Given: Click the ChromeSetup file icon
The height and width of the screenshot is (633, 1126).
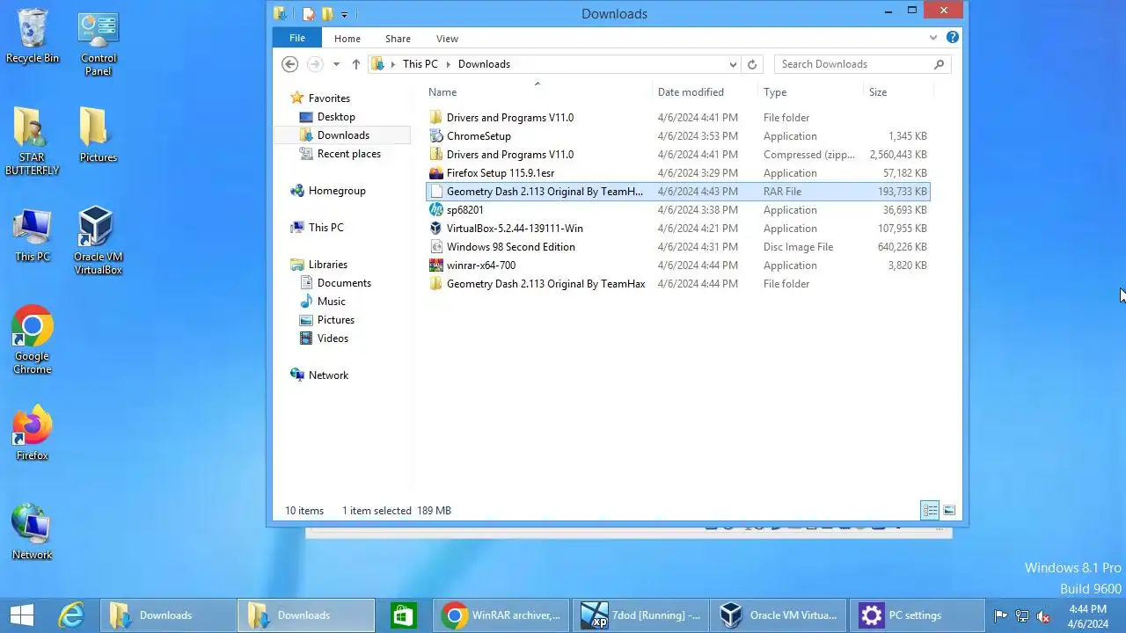Looking at the screenshot, I should [436, 136].
